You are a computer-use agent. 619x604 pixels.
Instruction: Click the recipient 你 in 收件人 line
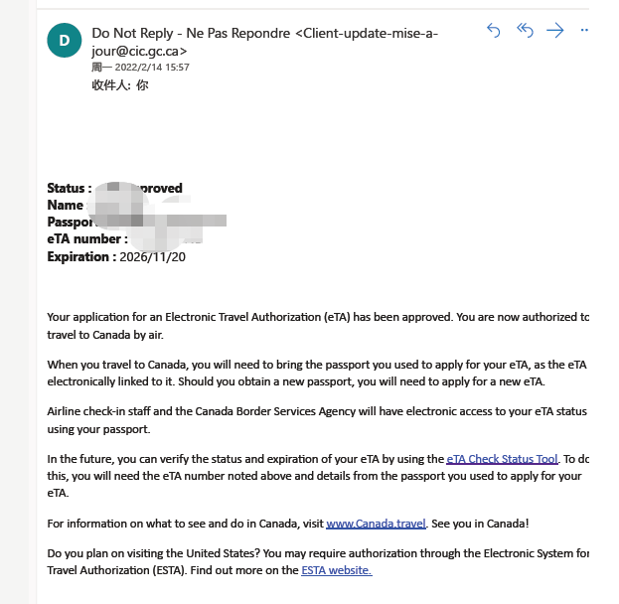coord(142,85)
